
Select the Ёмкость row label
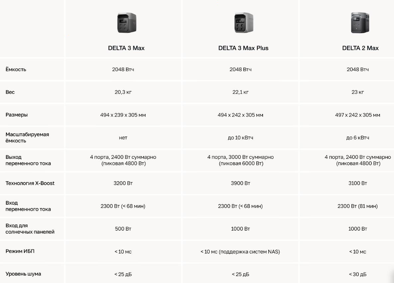(16, 69)
